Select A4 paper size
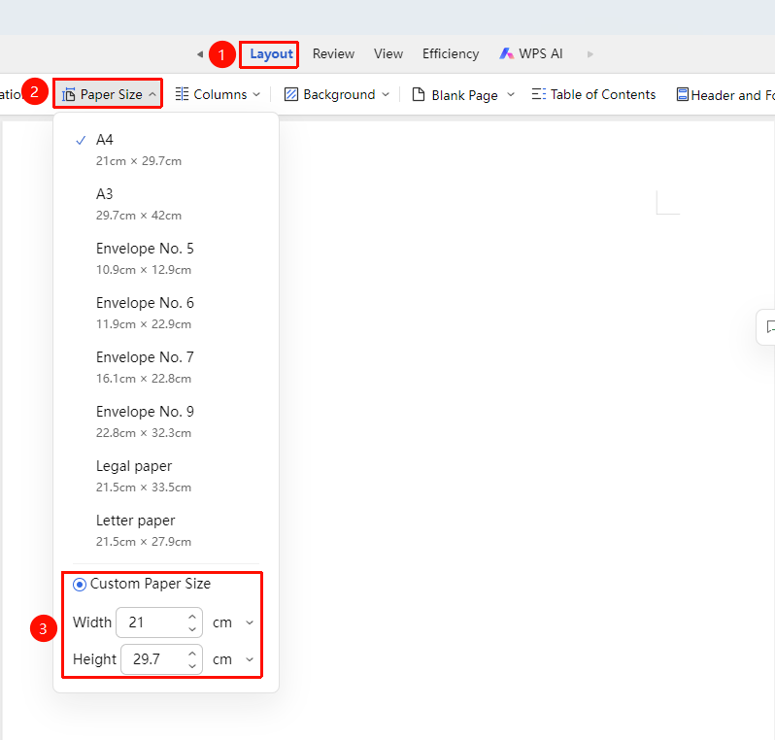This screenshot has height=740, width=775. [166, 150]
